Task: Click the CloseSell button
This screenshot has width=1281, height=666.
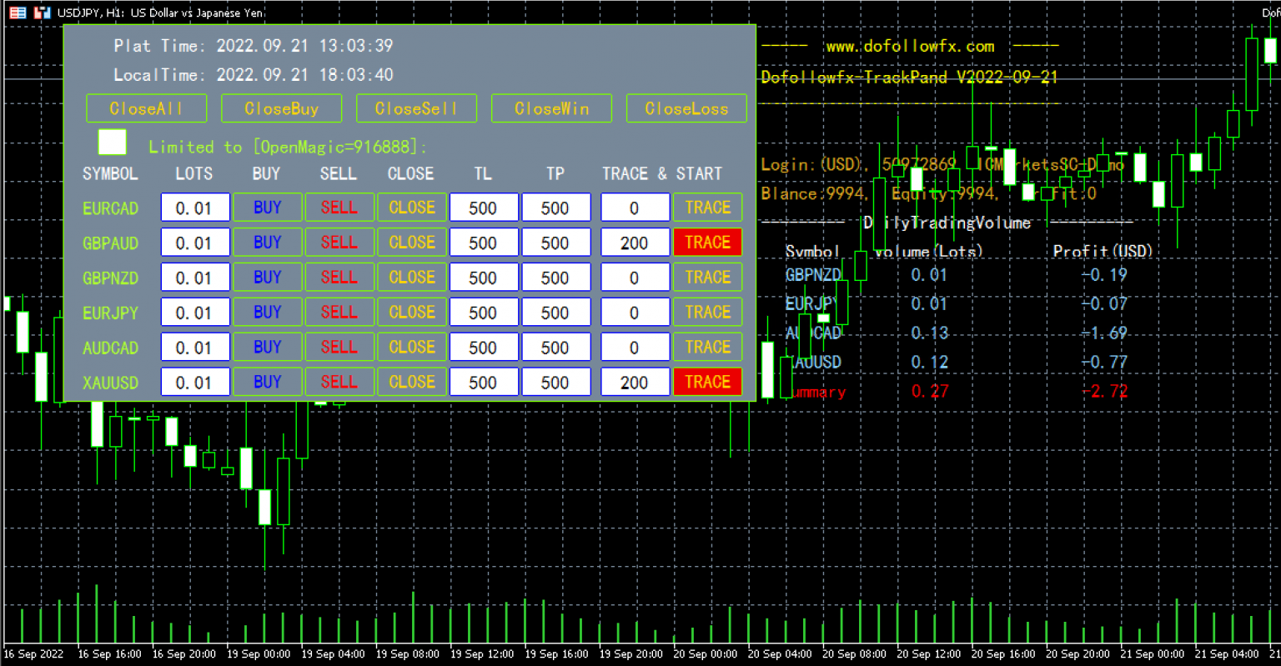Action: click(416, 108)
